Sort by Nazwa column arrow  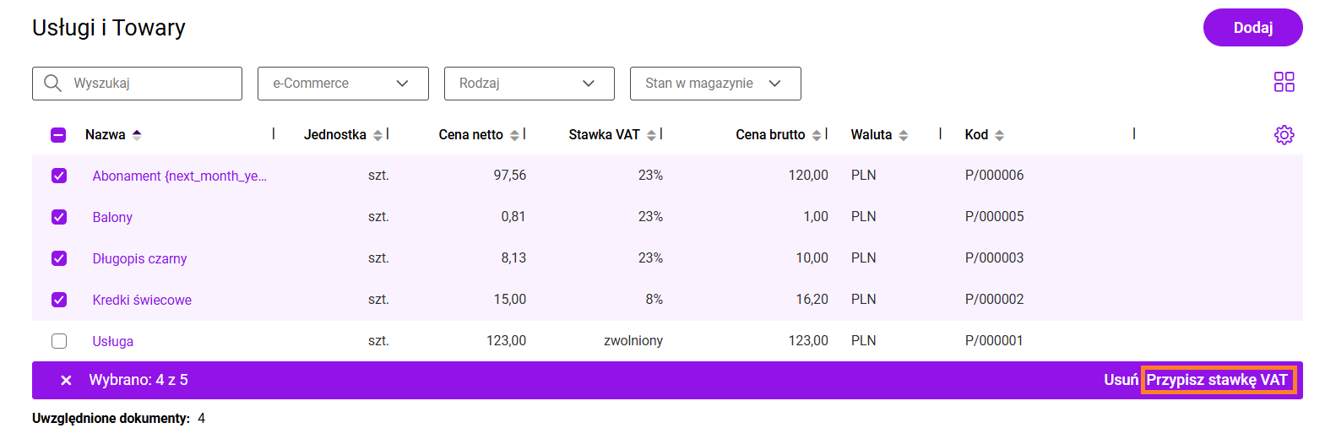point(137,135)
